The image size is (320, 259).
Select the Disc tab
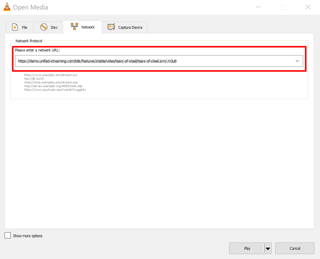(48, 27)
